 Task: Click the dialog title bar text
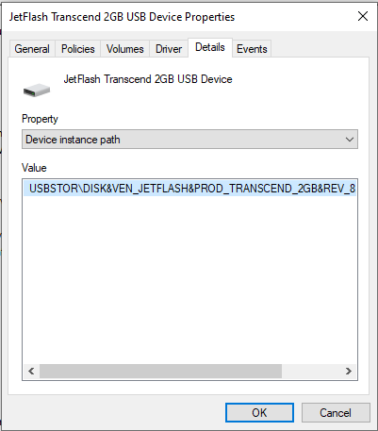pyautogui.click(x=122, y=17)
